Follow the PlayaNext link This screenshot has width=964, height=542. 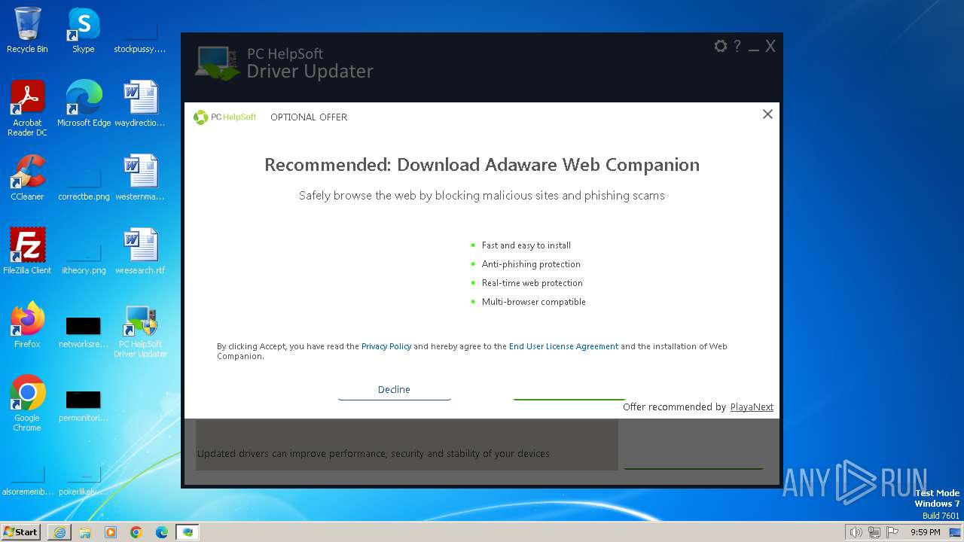[x=752, y=407]
